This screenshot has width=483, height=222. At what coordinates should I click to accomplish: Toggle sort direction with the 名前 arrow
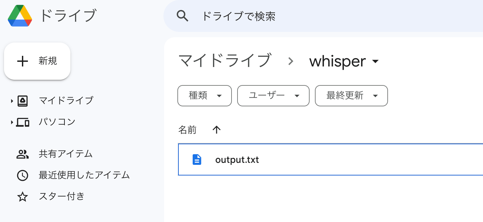(x=217, y=130)
